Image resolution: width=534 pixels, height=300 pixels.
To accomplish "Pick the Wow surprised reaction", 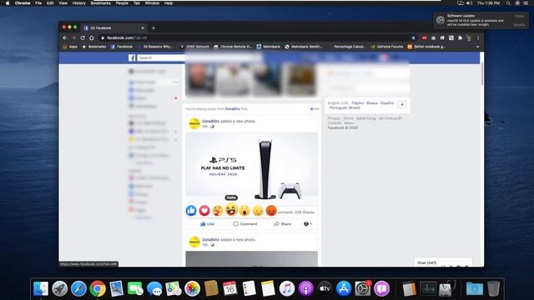I will coord(244,211).
